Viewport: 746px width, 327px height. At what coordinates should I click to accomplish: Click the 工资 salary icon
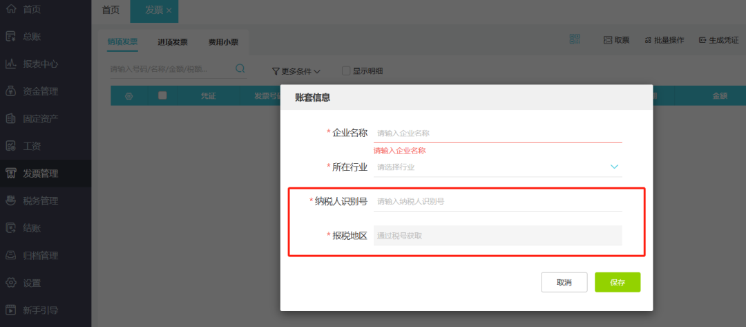click(x=11, y=146)
